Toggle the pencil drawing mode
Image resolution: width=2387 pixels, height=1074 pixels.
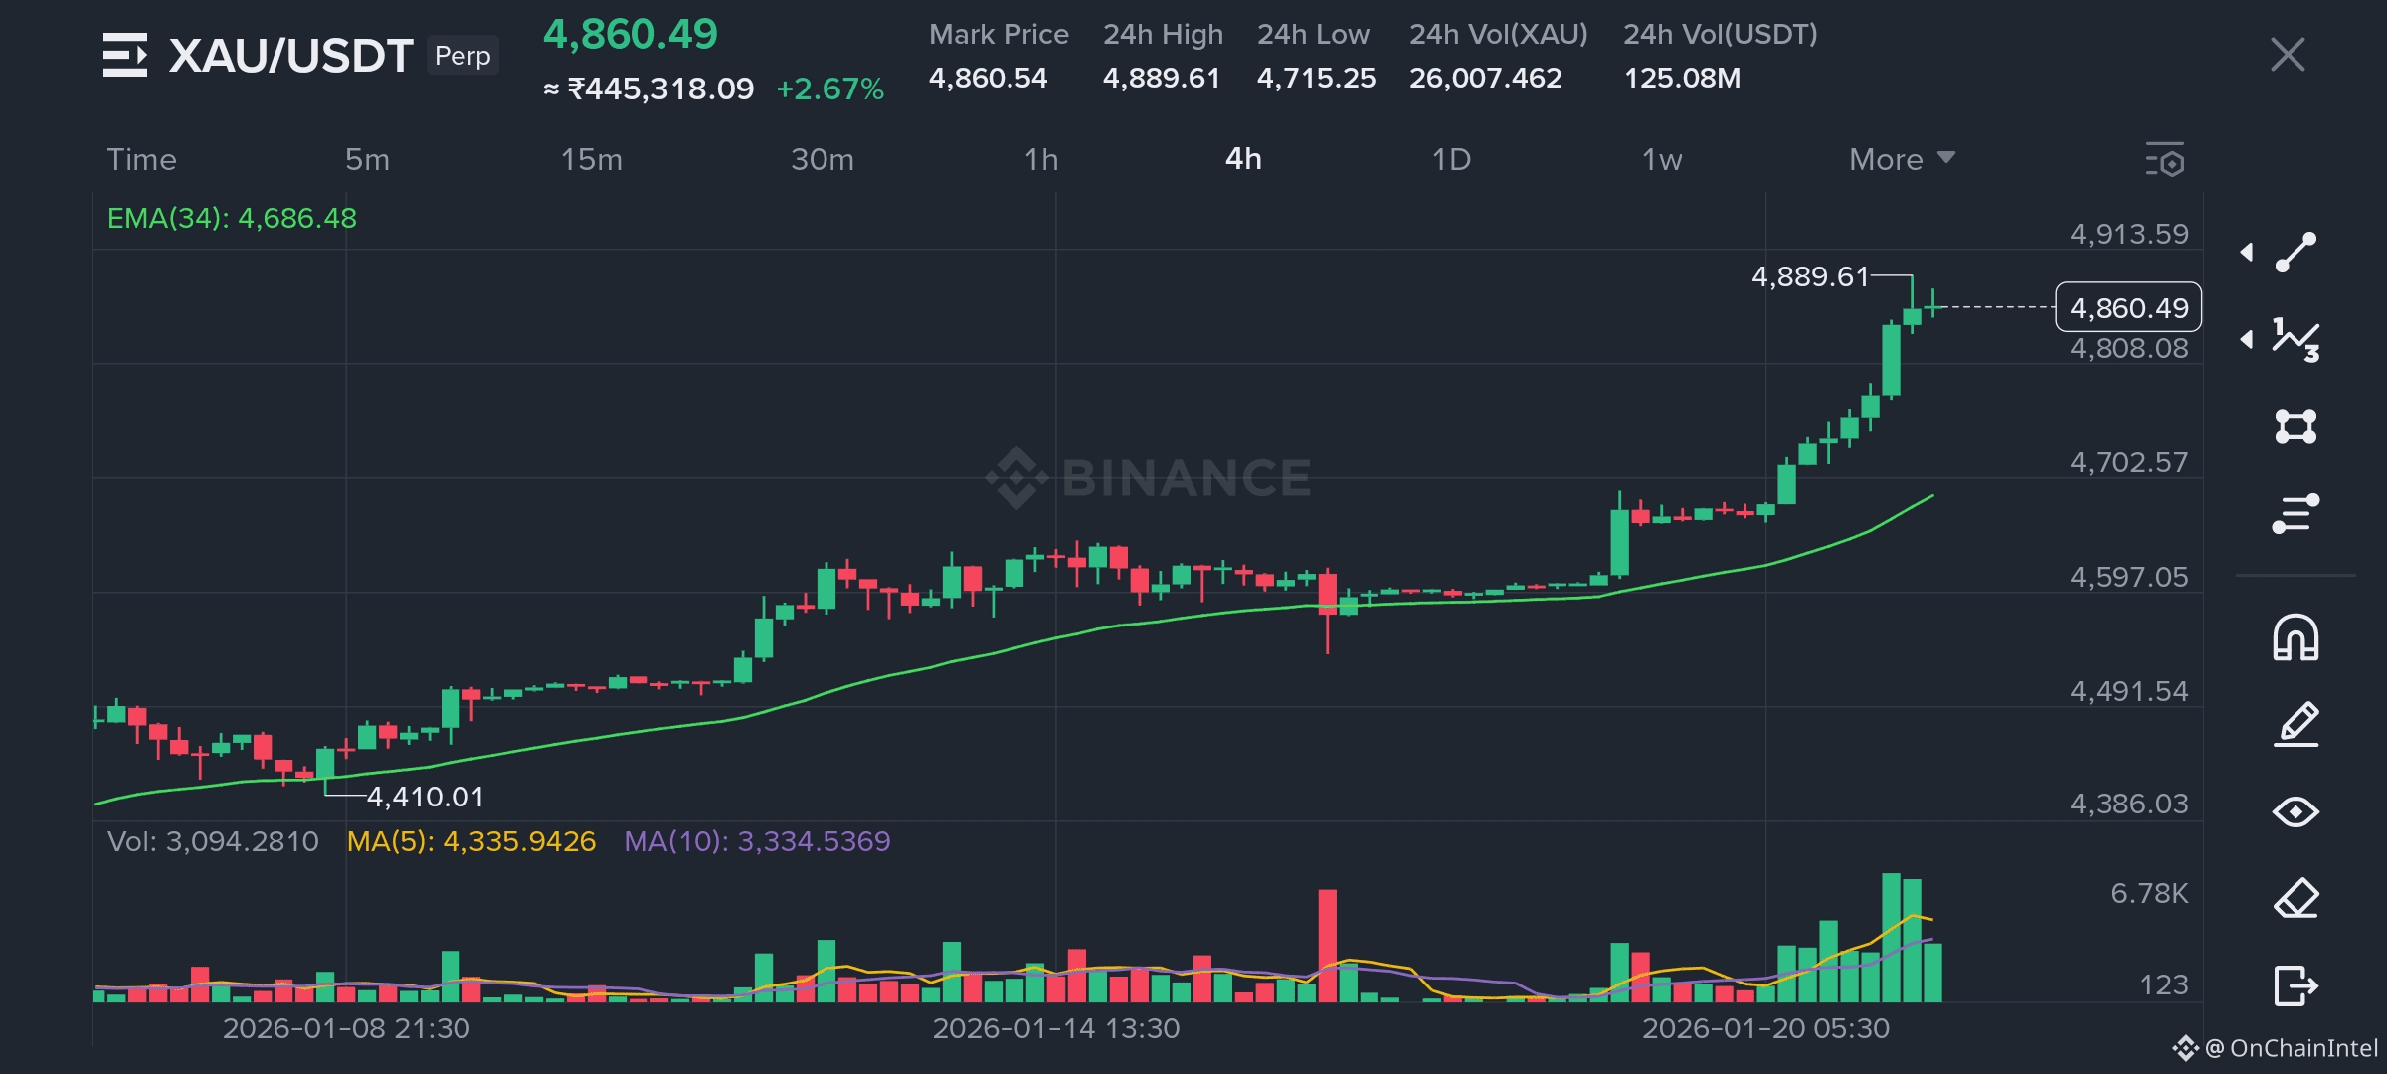pos(2295,724)
